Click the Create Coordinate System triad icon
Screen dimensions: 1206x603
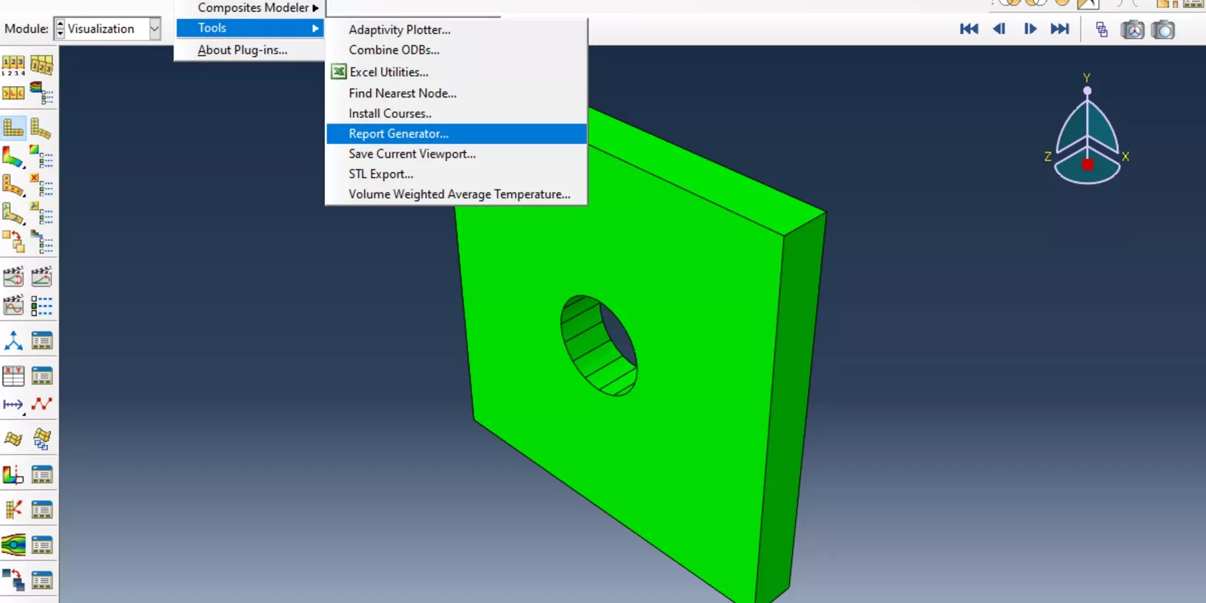click(13, 340)
